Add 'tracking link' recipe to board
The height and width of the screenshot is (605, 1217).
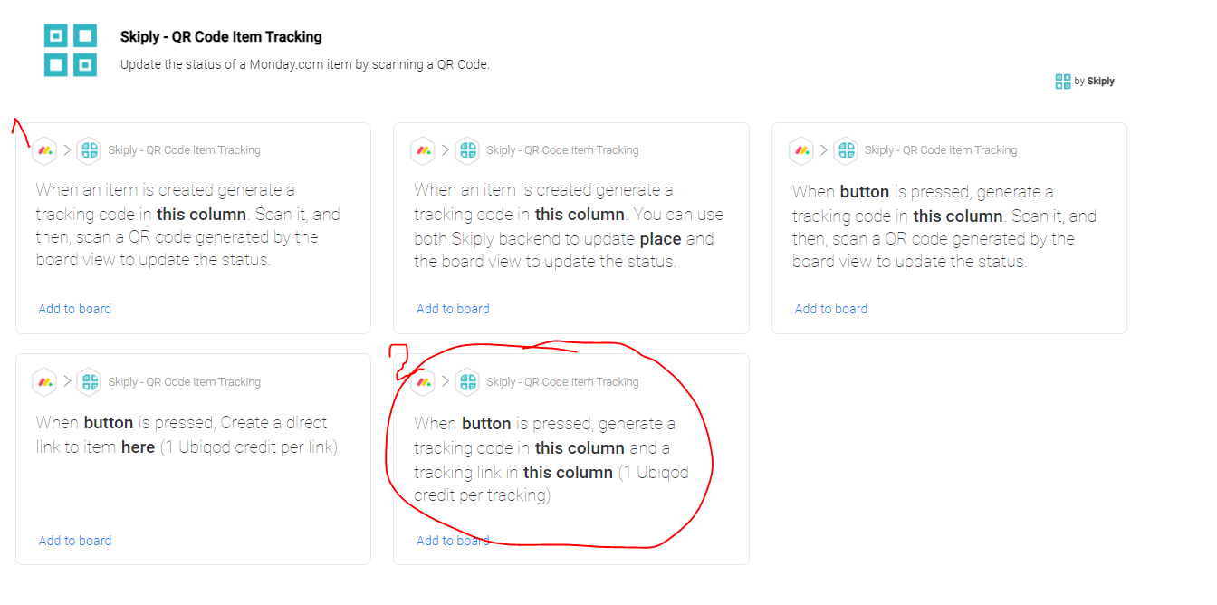tap(453, 541)
